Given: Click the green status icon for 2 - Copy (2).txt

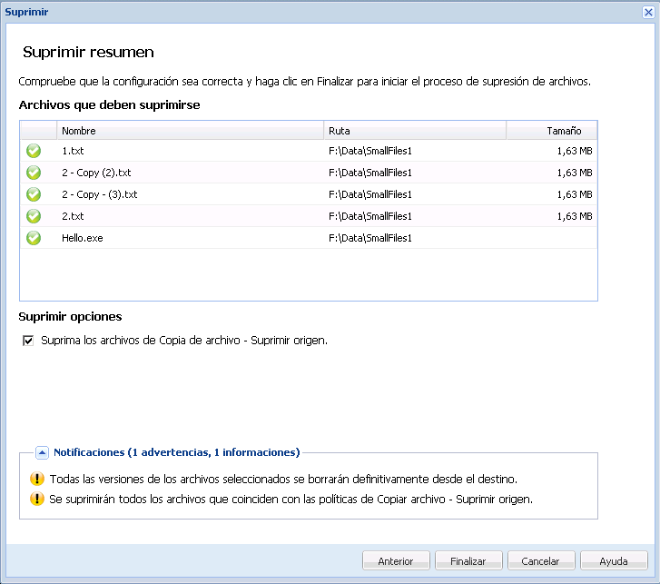Looking at the screenshot, I should click(x=34, y=173).
